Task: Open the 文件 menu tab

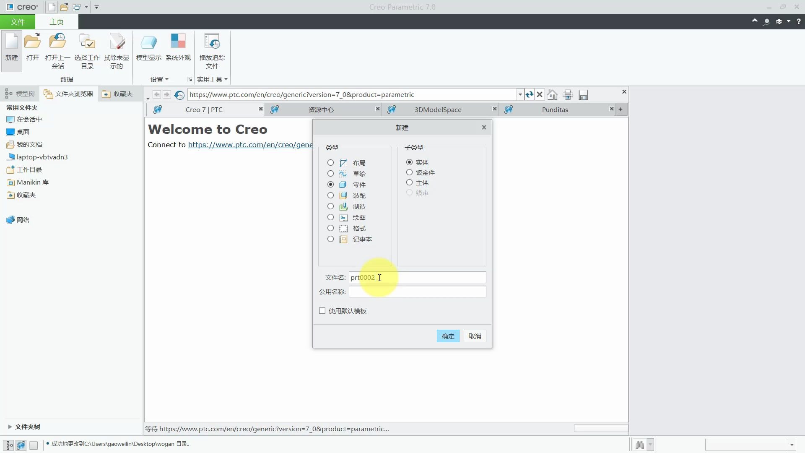Action: tap(18, 22)
